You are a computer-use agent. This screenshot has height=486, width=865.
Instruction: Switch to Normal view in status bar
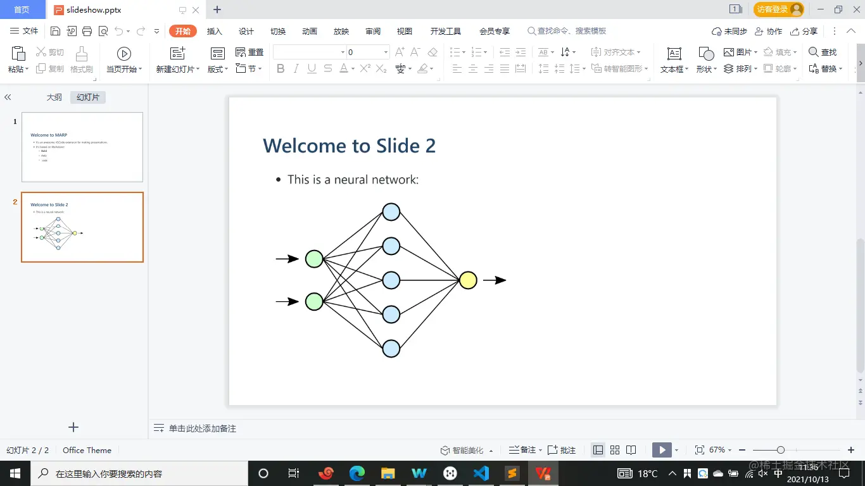point(598,450)
